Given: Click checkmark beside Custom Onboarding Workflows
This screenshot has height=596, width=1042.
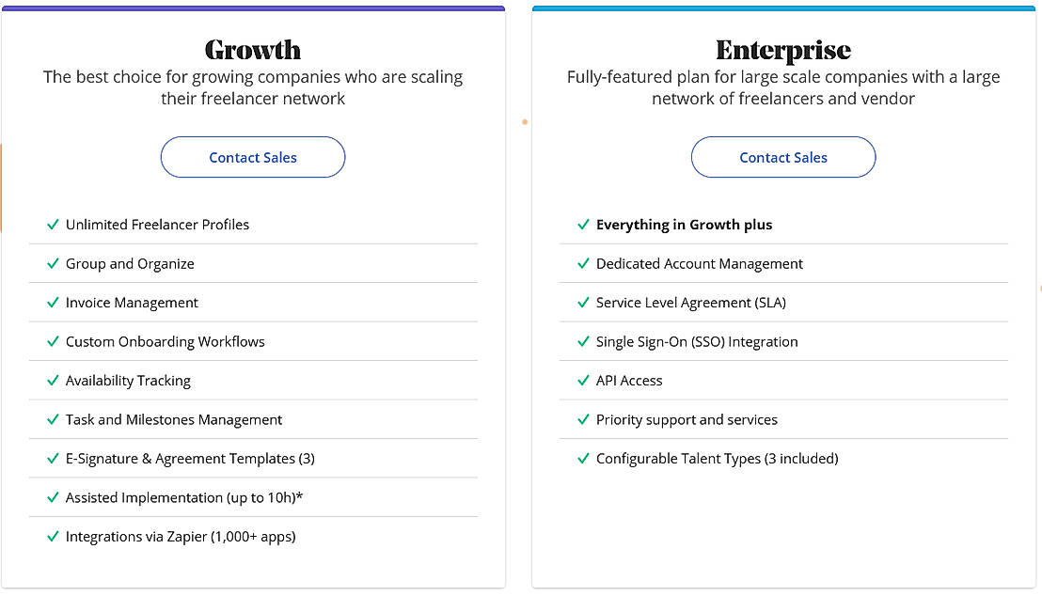Looking at the screenshot, I should pos(54,341).
